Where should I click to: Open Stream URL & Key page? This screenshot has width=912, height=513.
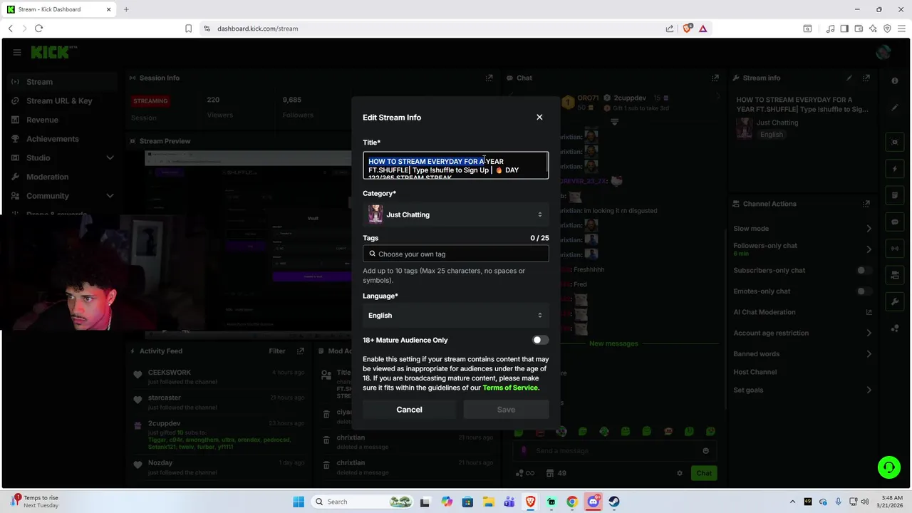pos(59,100)
